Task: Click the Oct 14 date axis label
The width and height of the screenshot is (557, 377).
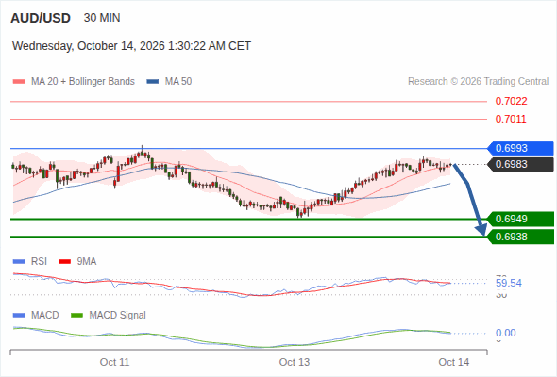Action: click(x=454, y=362)
